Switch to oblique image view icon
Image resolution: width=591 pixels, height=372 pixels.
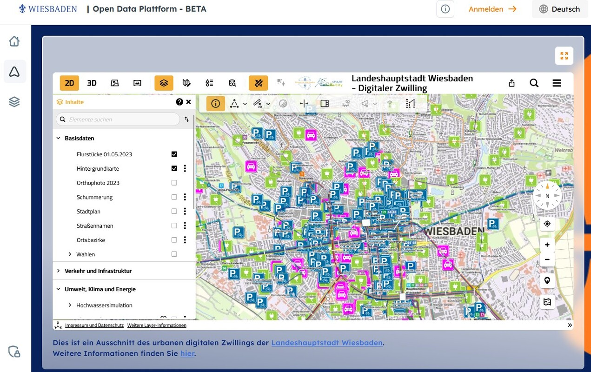[114, 83]
